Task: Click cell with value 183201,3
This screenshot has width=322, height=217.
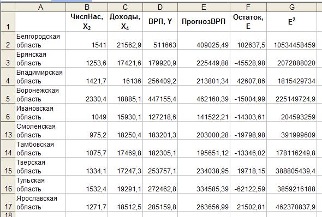Action: (160, 130)
